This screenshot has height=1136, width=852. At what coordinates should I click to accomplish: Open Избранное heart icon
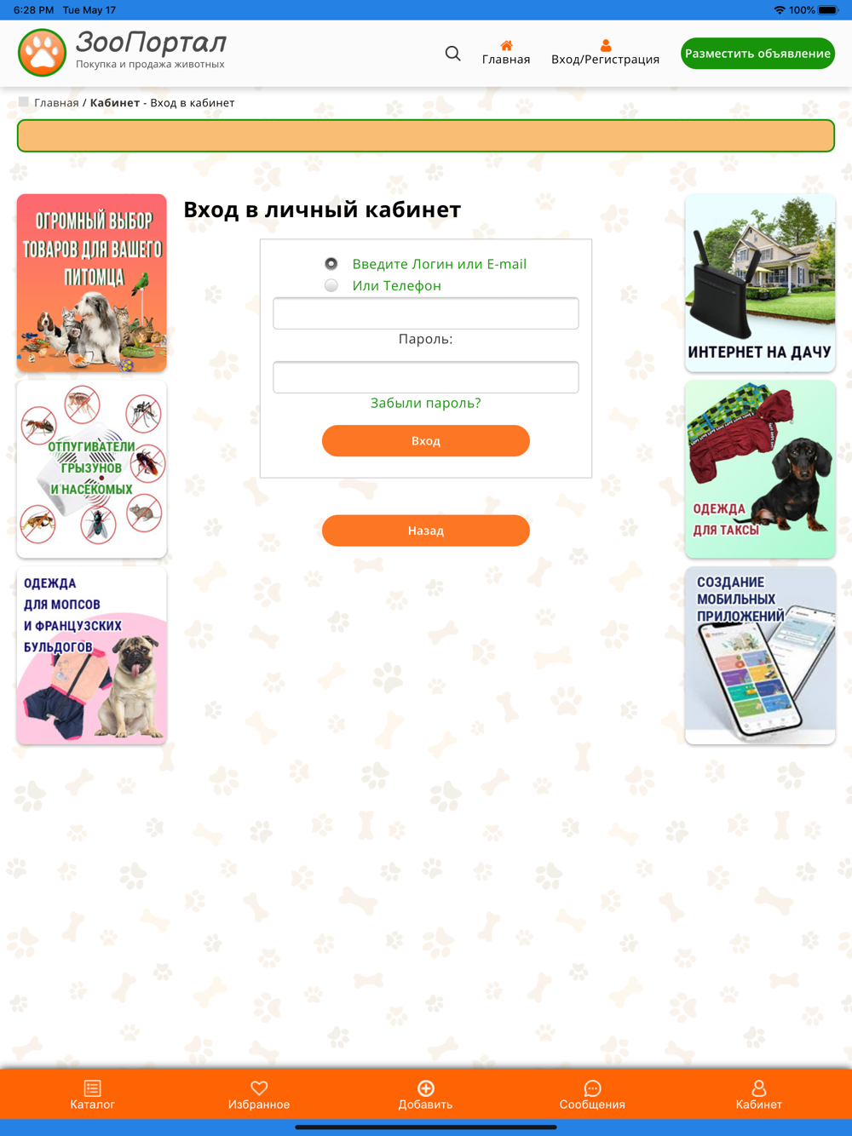coord(259,1087)
